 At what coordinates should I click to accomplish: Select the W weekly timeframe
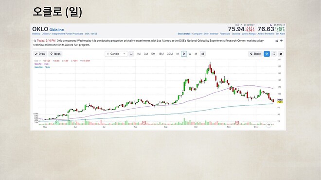(190, 54)
